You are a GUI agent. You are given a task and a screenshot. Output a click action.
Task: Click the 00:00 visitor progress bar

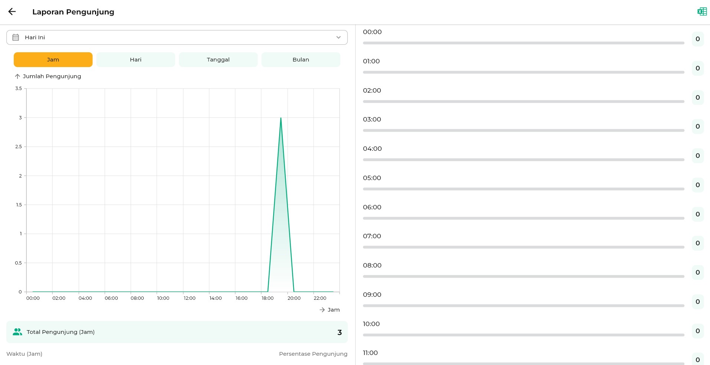click(523, 43)
